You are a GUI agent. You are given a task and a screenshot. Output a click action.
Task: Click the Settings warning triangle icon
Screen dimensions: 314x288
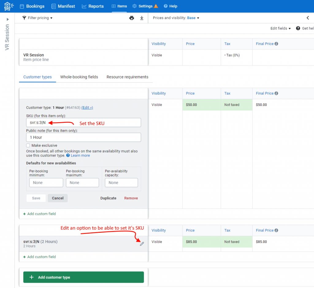coord(156,6)
